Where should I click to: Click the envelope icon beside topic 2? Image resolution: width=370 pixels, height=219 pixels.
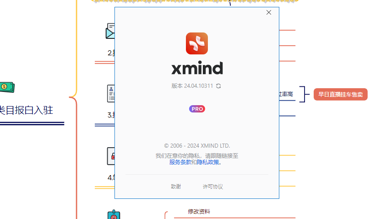(x=110, y=31)
